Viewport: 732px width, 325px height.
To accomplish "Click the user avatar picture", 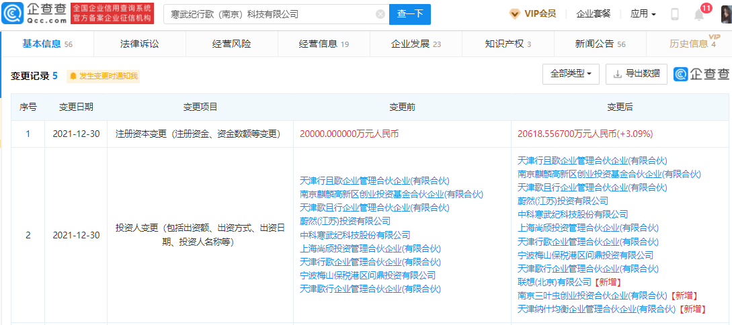I will pyautogui.click(x=727, y=14).
